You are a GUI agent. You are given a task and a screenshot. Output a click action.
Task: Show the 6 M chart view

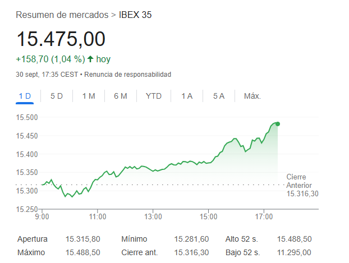121,96
